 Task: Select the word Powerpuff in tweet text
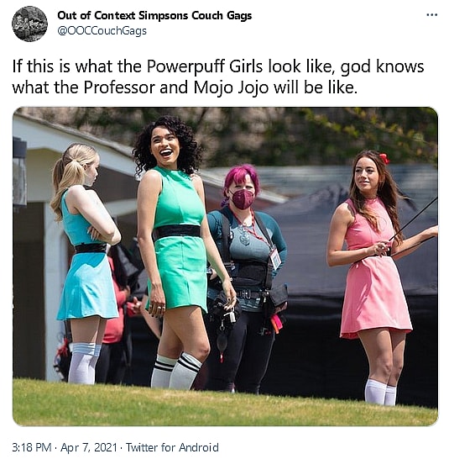coord(185,66)
